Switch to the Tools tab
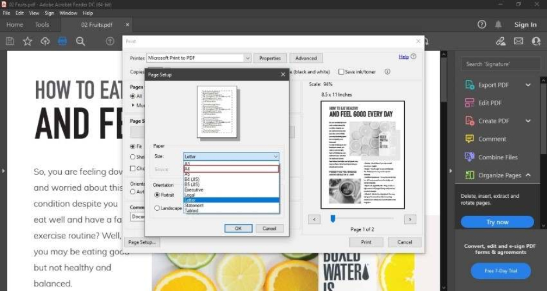The image size is (547, 291). click(x=42, y=24)
